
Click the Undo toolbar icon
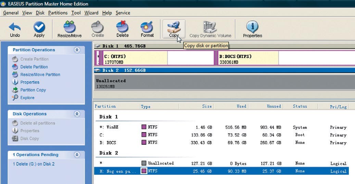[15, 27]
